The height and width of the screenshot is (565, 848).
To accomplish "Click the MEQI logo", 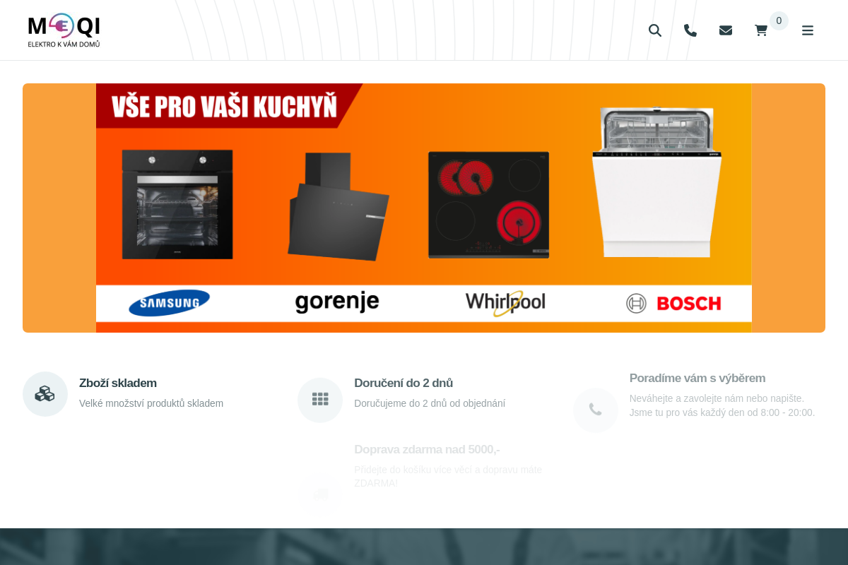I will [x=64, y=30].
